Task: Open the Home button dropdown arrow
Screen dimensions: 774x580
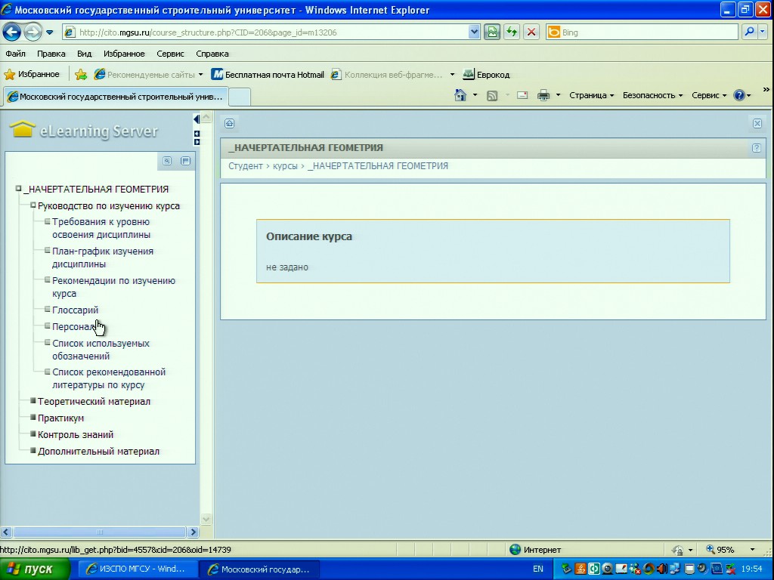Action: tap(475, 95)
